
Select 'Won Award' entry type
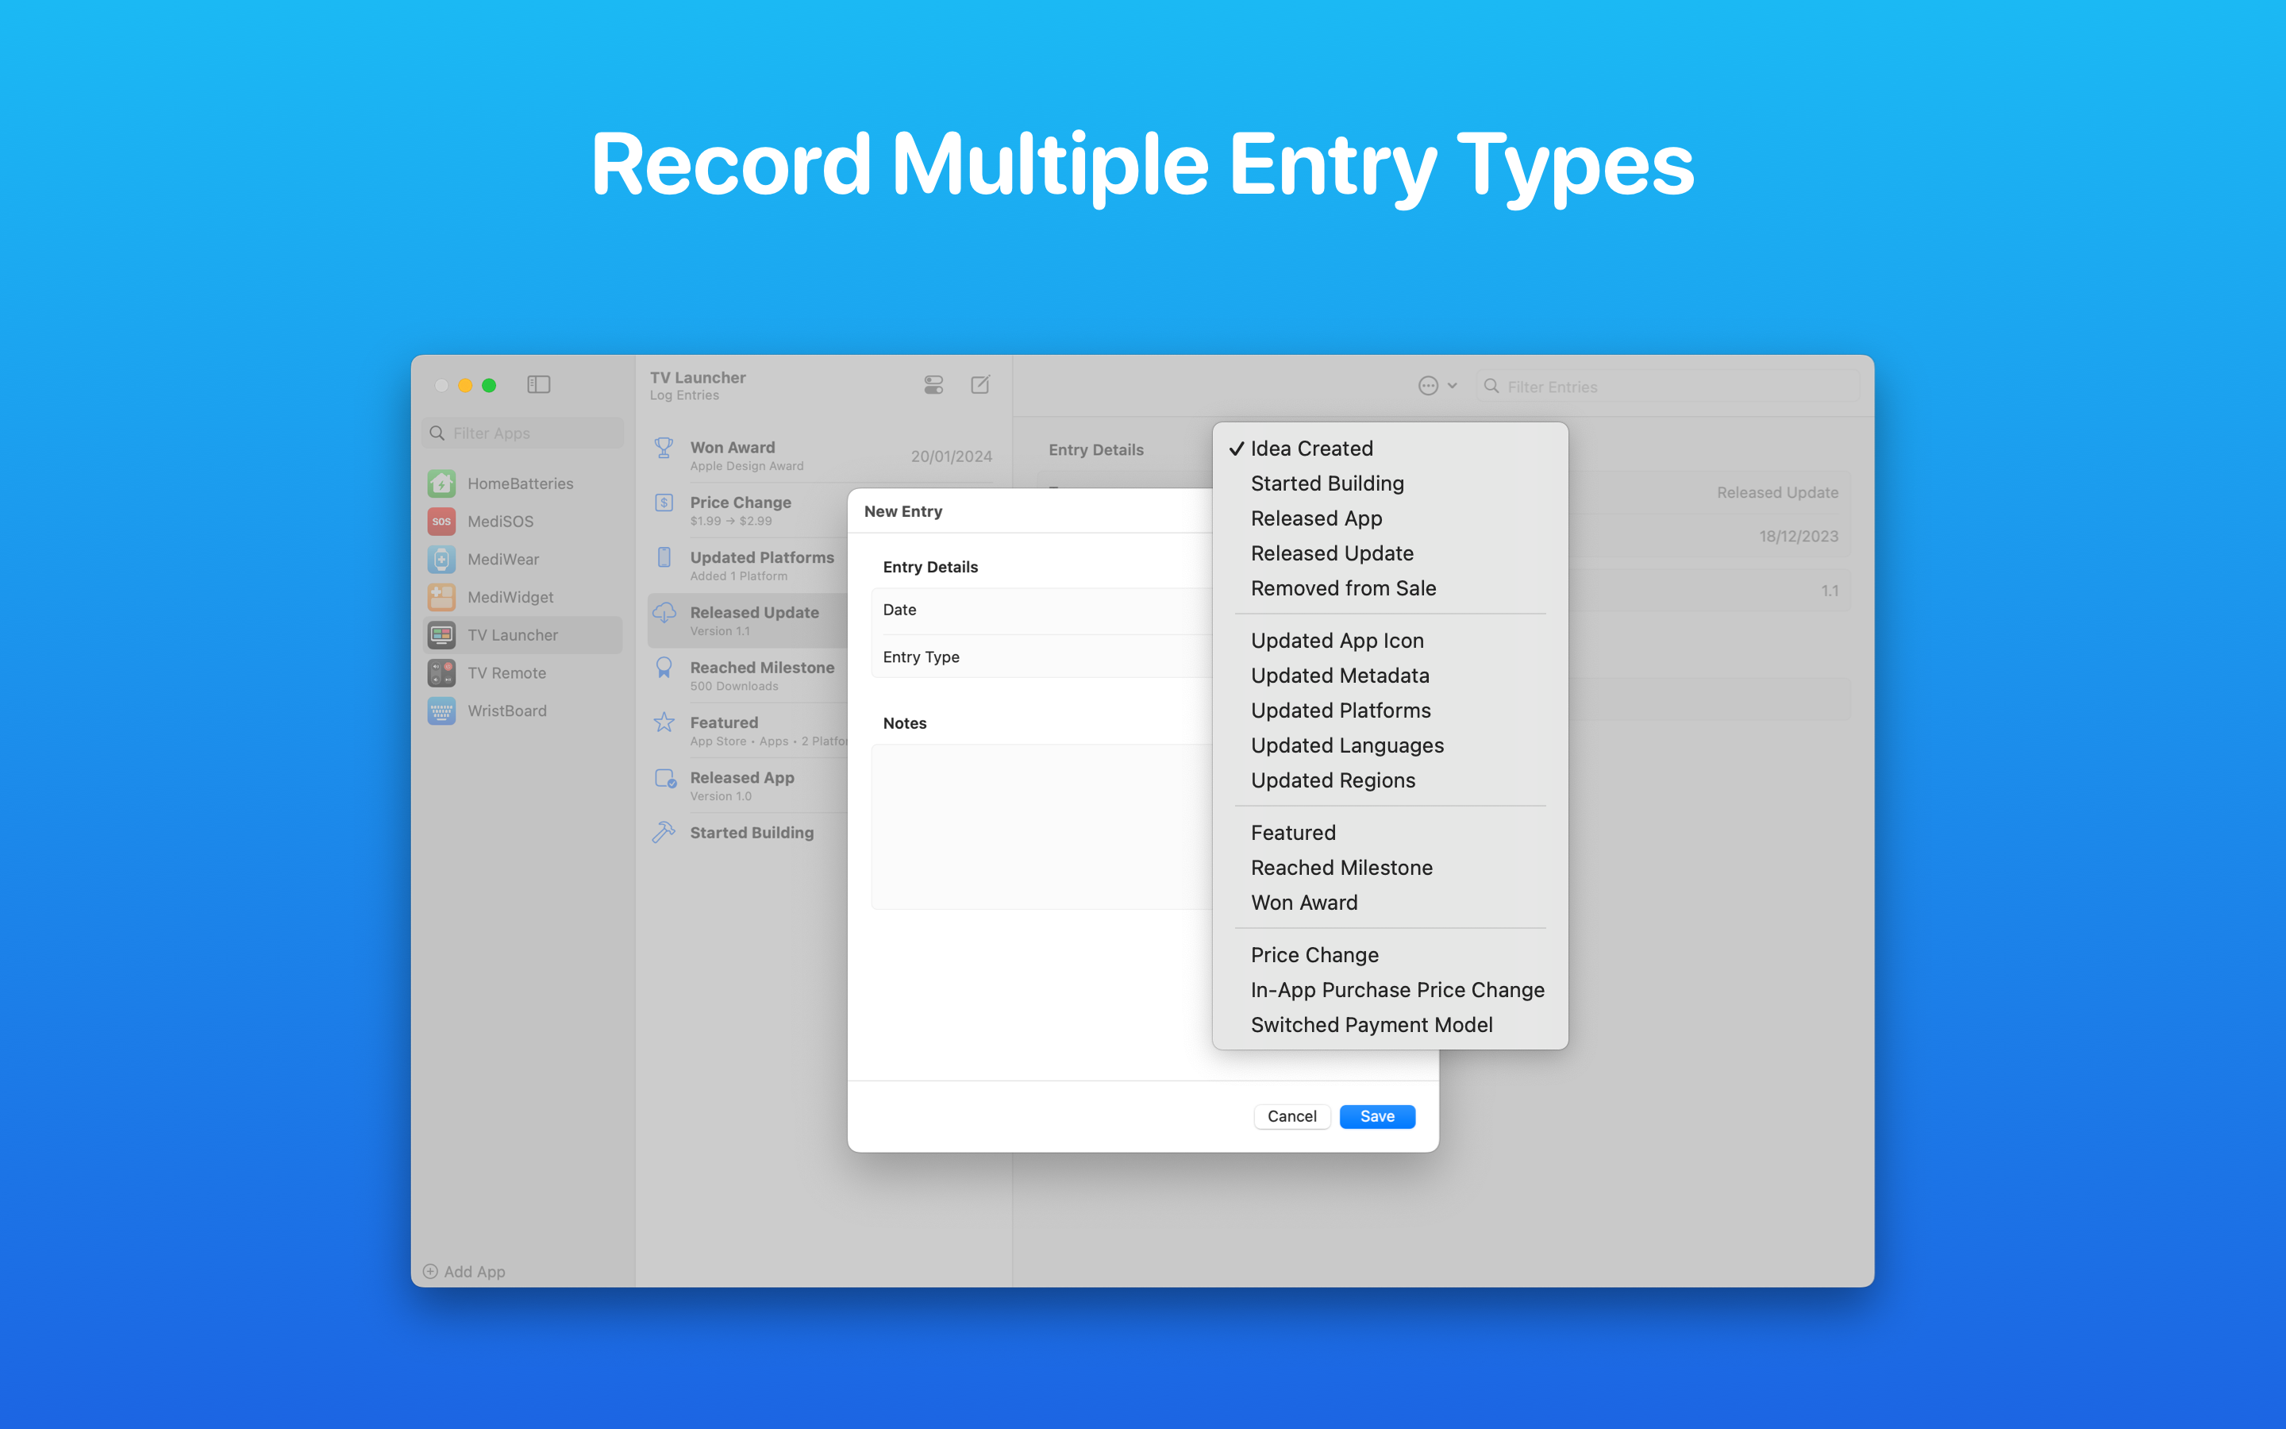tap(1303, 902)
